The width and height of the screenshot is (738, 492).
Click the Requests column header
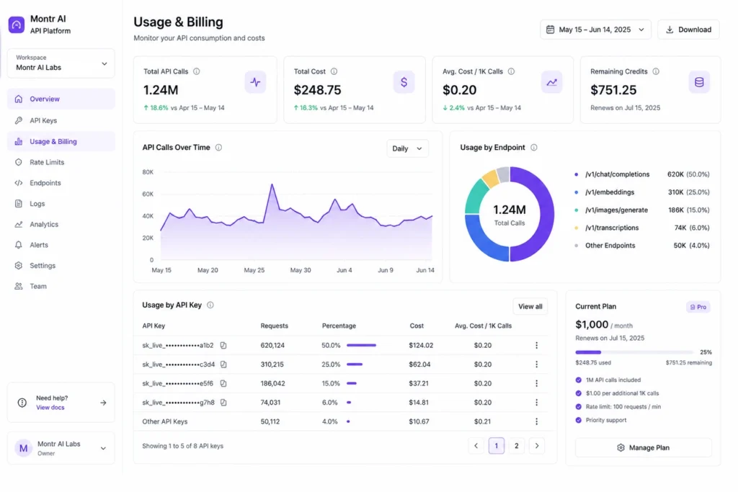pos(274,326)
